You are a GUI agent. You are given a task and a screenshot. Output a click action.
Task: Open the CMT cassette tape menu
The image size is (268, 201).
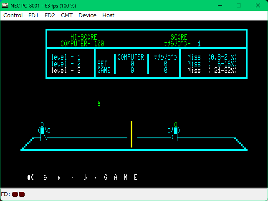(x=66, y=15)
